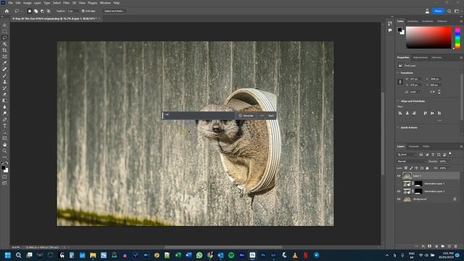Viewport: 464px width, 261px height.
Task: Select the Move tool
Action: pos(4,25)
